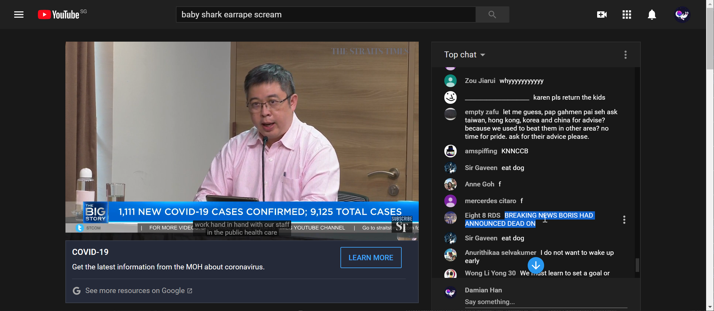Click the search box text field

(x=325, y=15)
